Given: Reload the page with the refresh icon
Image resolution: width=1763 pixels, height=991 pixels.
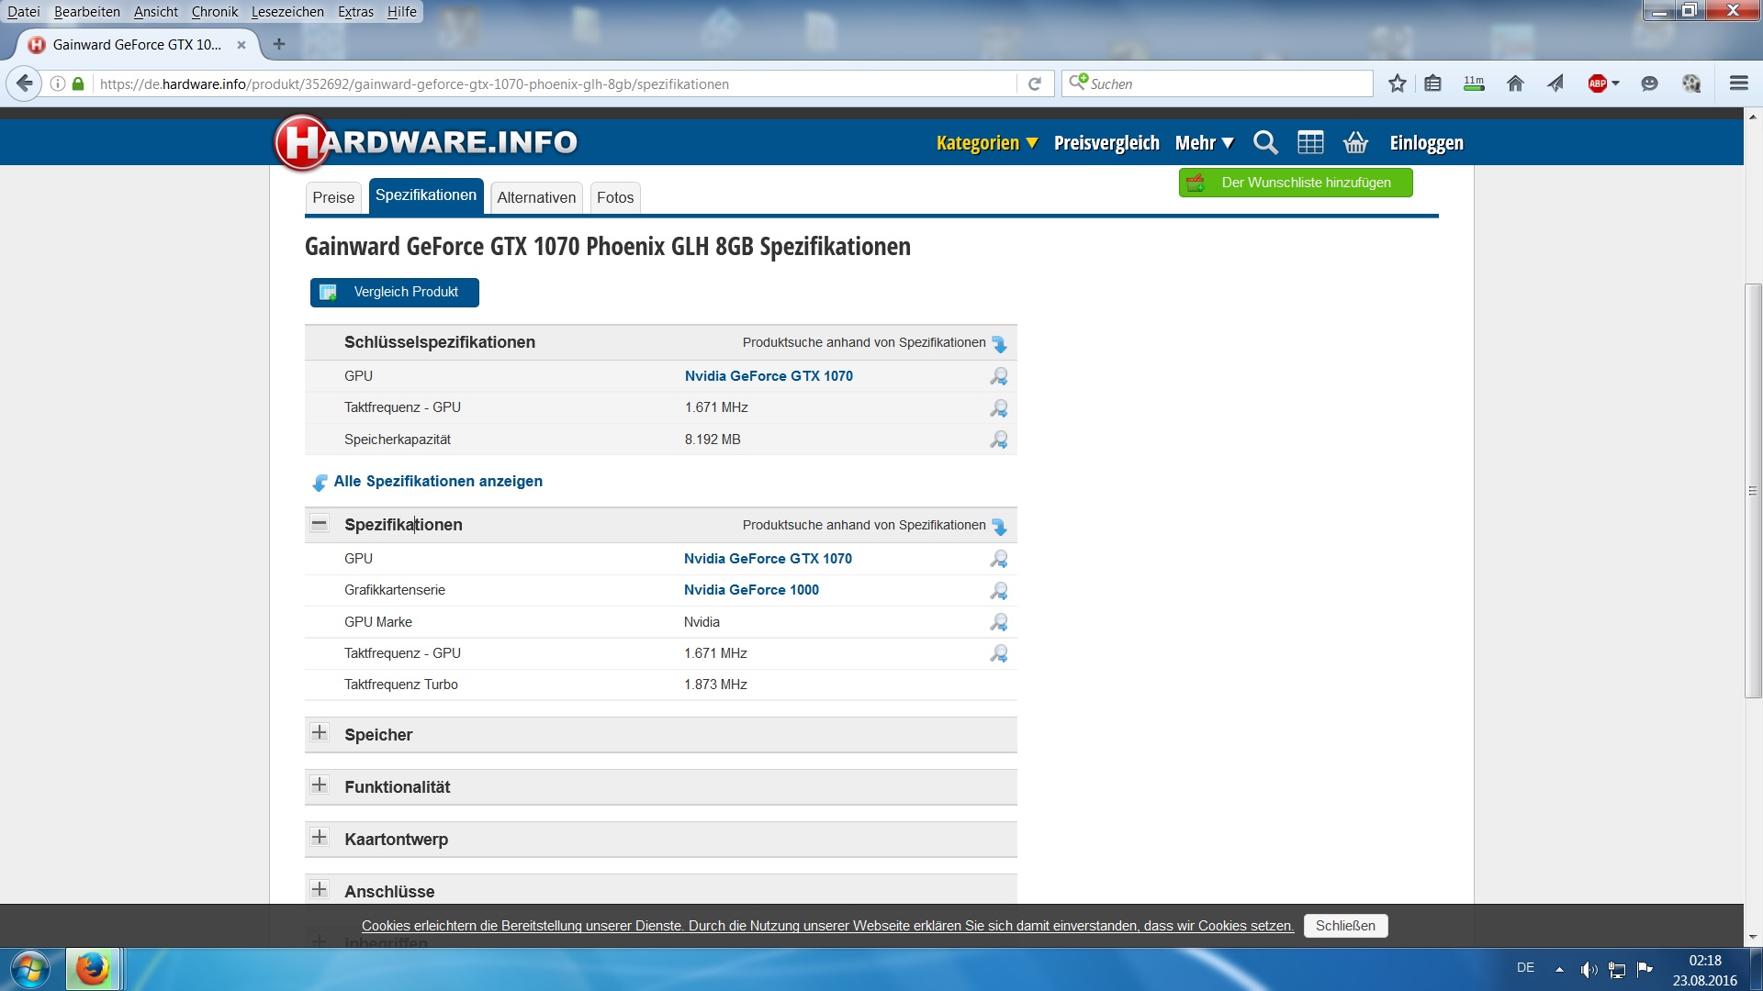Looking at the screenshot, I should 1035,84.
